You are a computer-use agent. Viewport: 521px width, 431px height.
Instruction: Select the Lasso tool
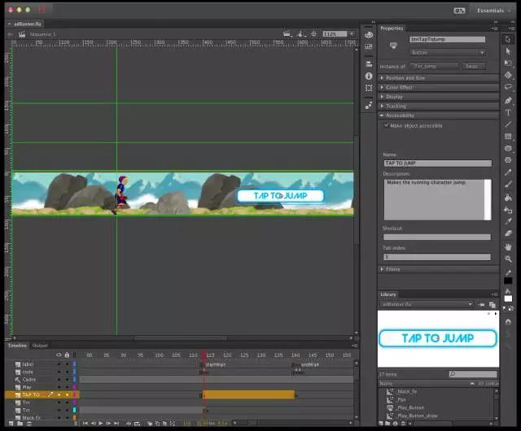[x=508, y=87]
